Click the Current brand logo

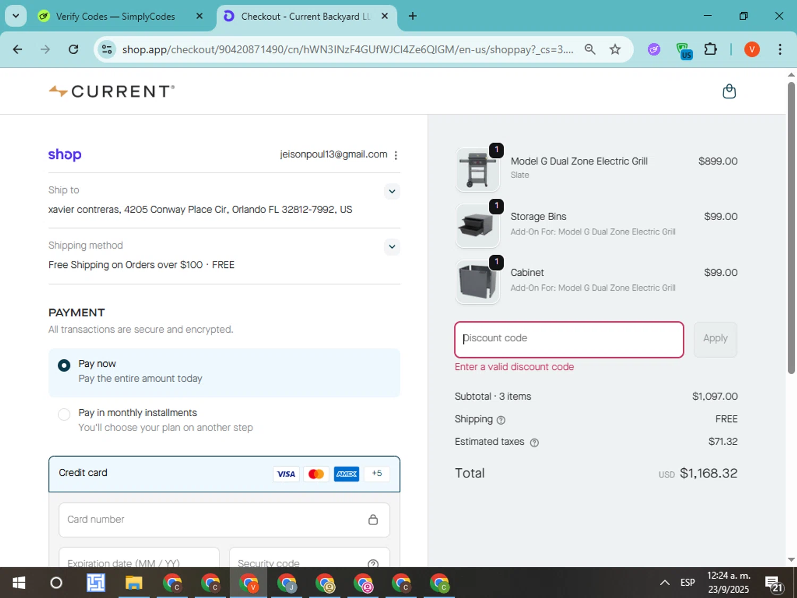(112, 91)
